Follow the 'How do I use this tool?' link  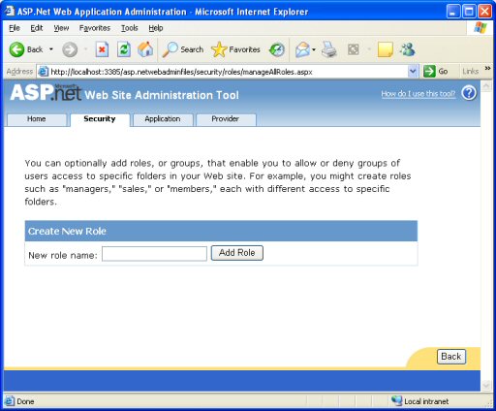pos(418,94)
